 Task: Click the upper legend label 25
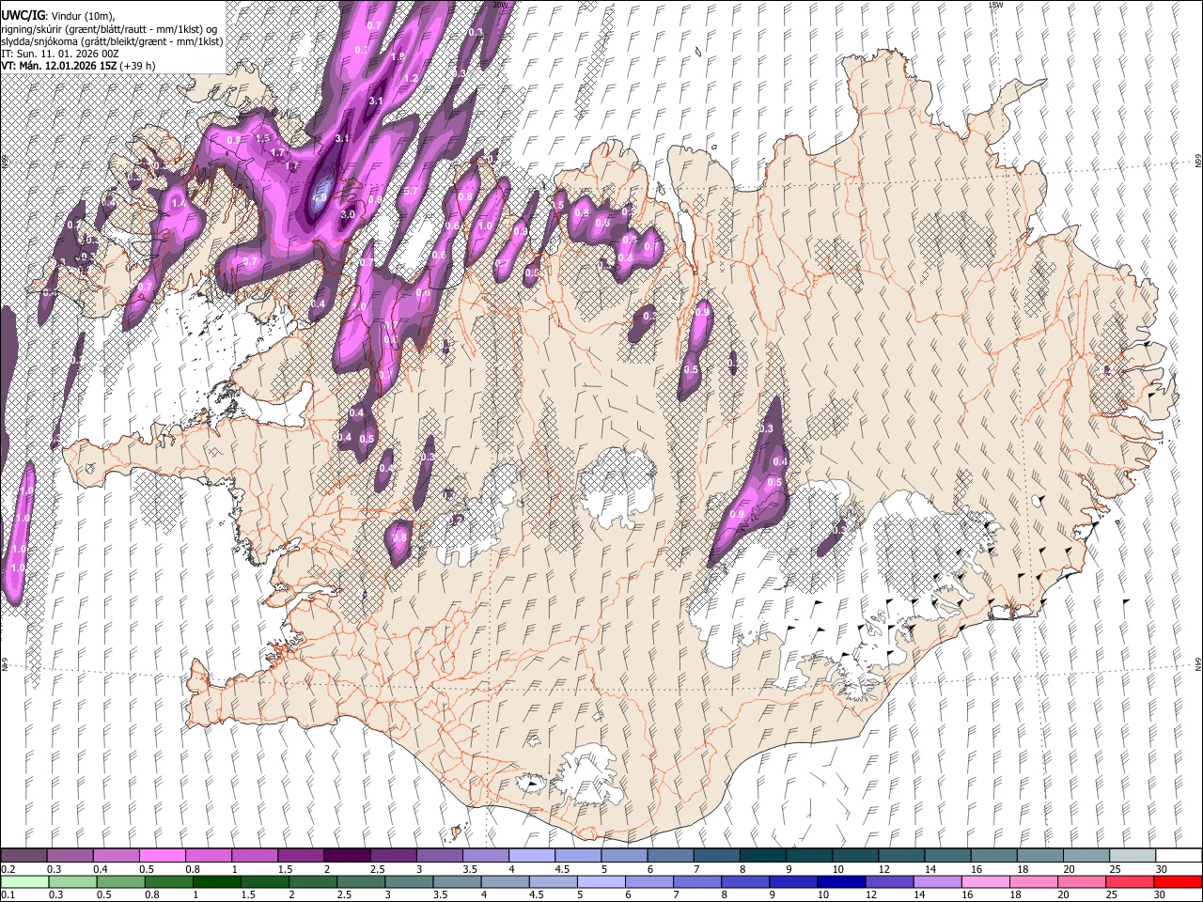tap(1114, 869)
